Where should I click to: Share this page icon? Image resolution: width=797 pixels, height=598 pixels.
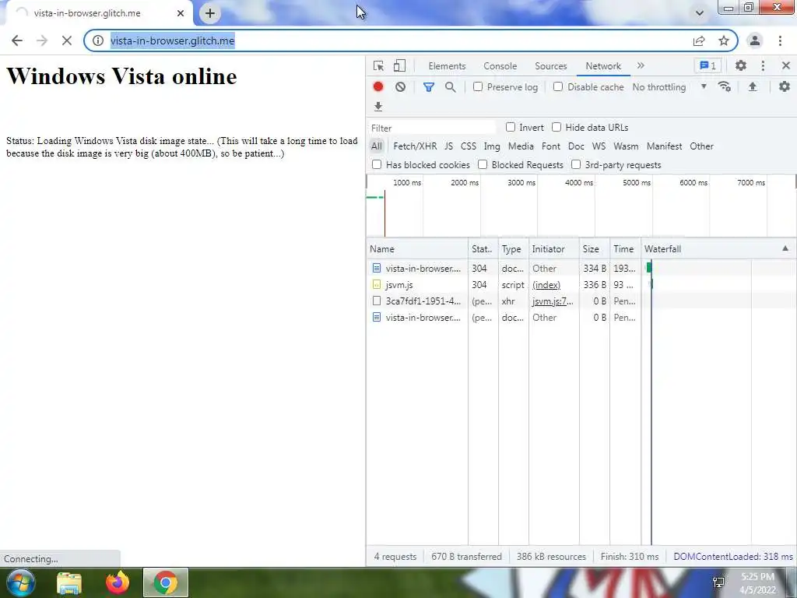pos(700,40)
